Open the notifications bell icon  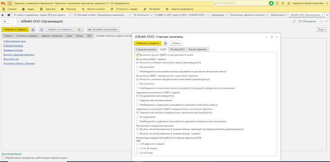pos(271,3)
